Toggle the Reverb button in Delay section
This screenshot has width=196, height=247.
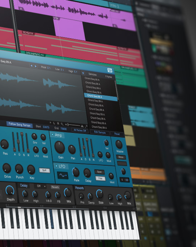(x=55, y=187)
